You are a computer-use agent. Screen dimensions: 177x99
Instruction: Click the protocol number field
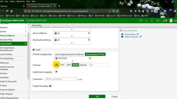[98, 65]
